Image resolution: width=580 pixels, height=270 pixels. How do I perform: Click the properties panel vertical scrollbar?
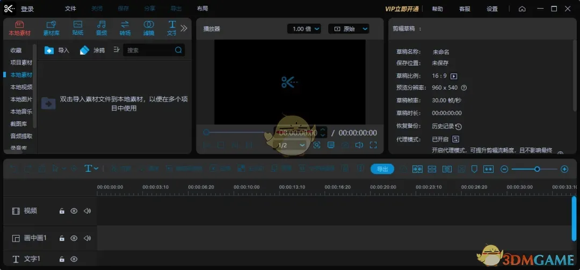click(574, 76)
